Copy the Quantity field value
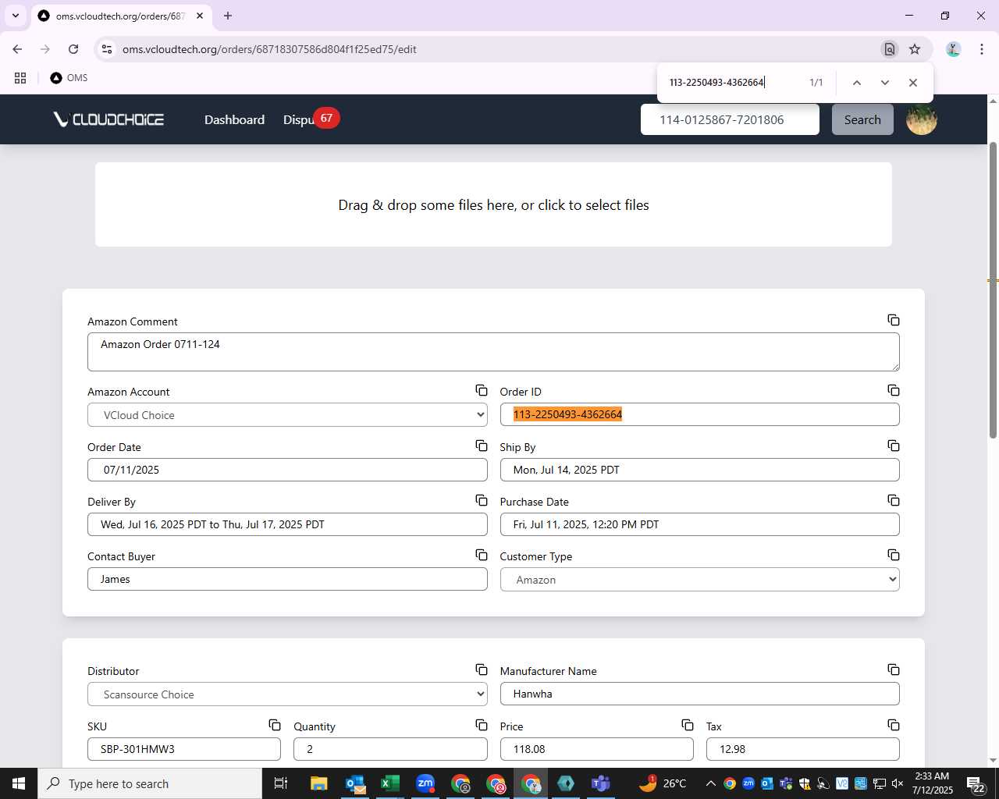 tap(482, 725)
